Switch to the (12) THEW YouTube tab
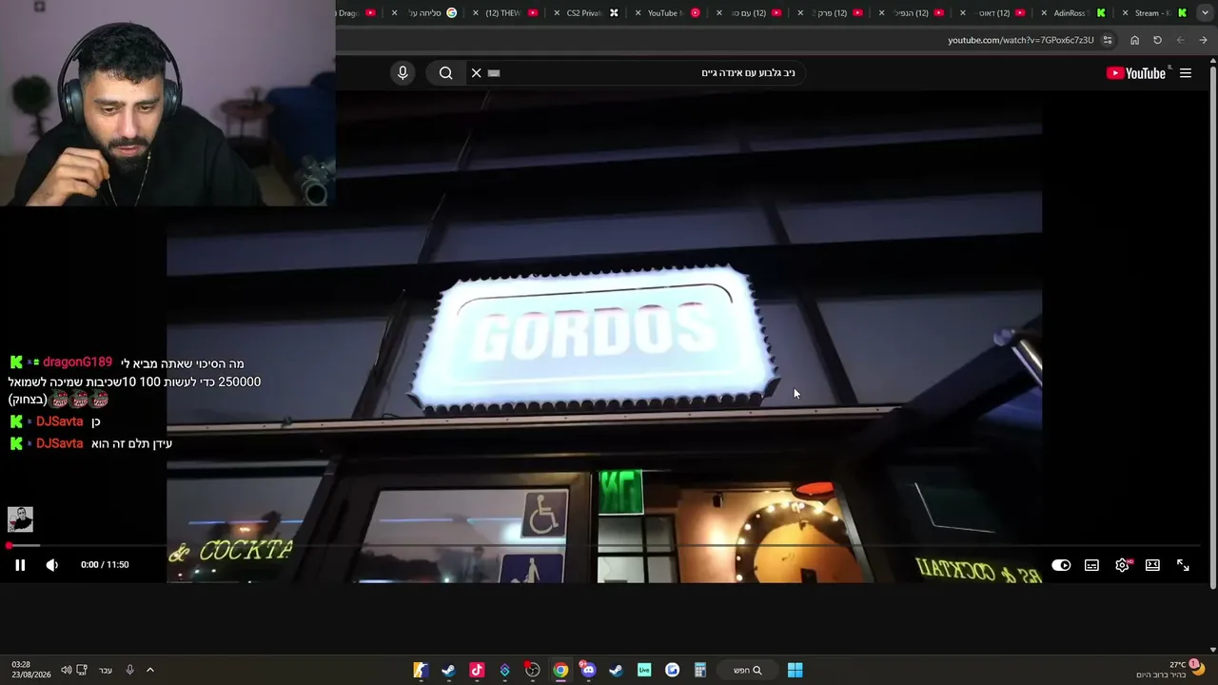Viewport: 1218px width, 685px height. [x=504, y=13]
